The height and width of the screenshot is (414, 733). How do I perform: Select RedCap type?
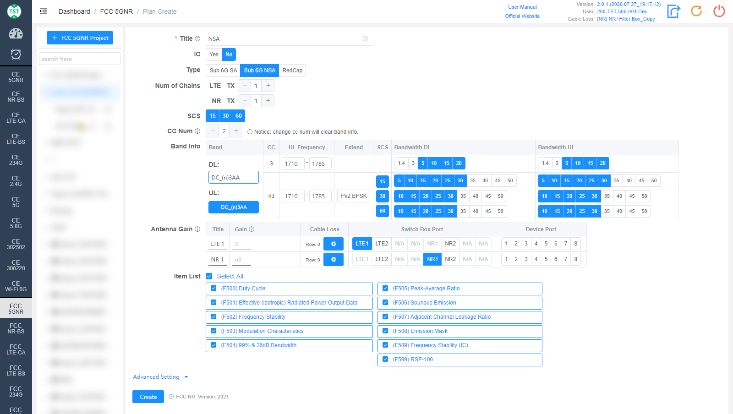coord(292,71)
